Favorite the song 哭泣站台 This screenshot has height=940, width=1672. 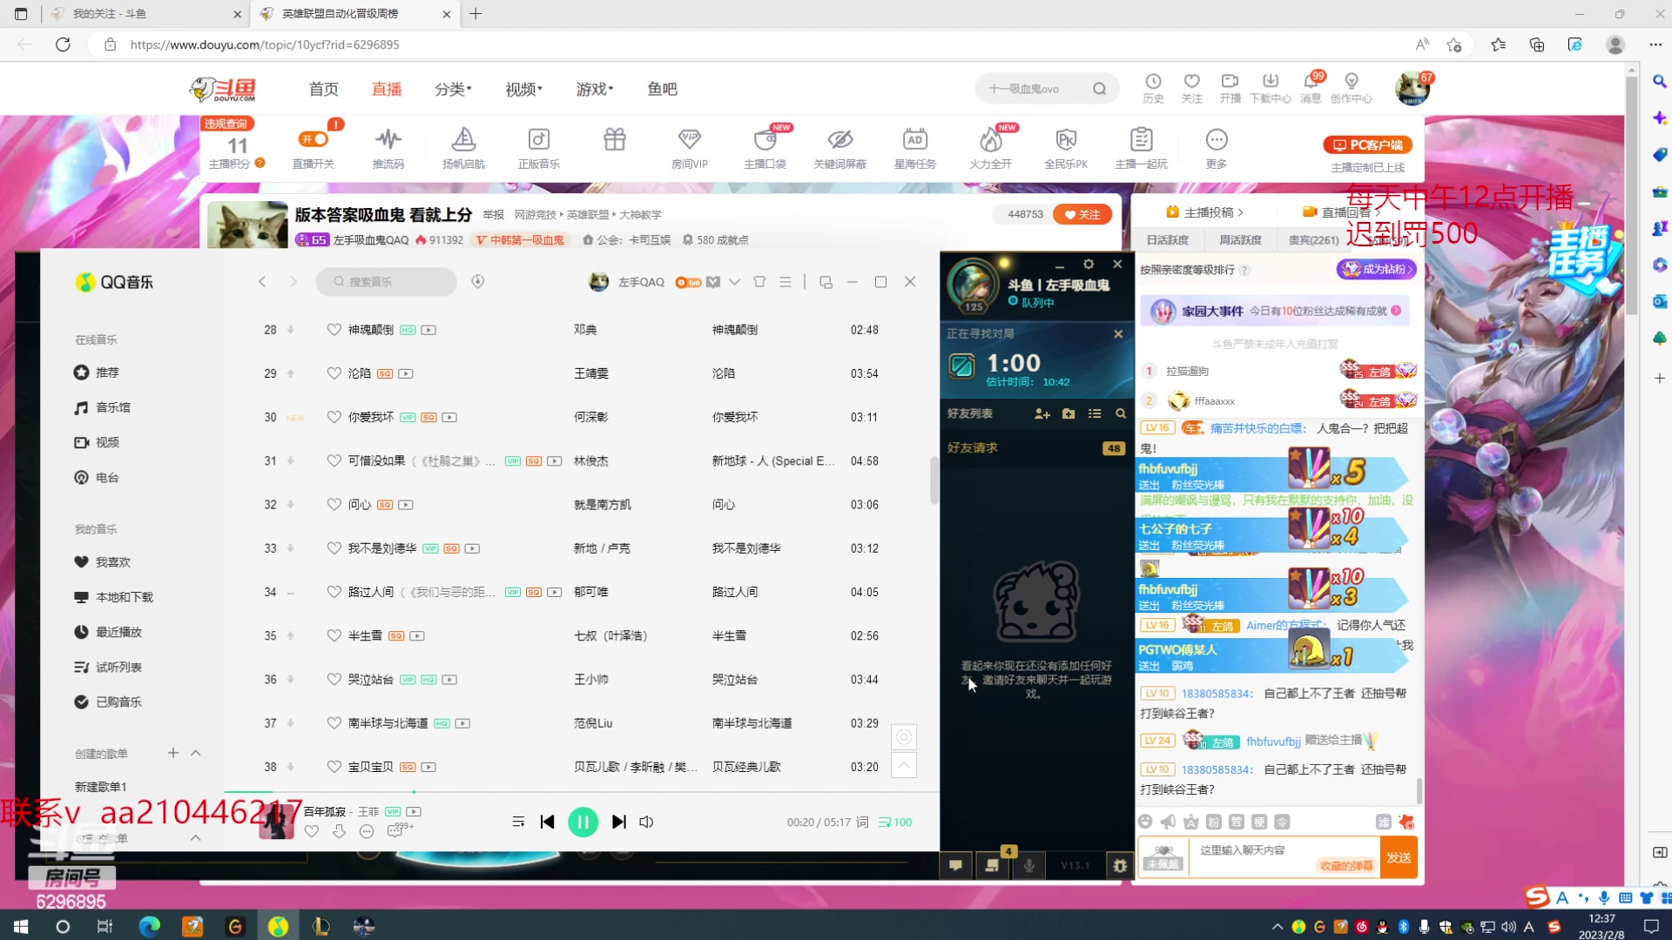pos(334,679)
